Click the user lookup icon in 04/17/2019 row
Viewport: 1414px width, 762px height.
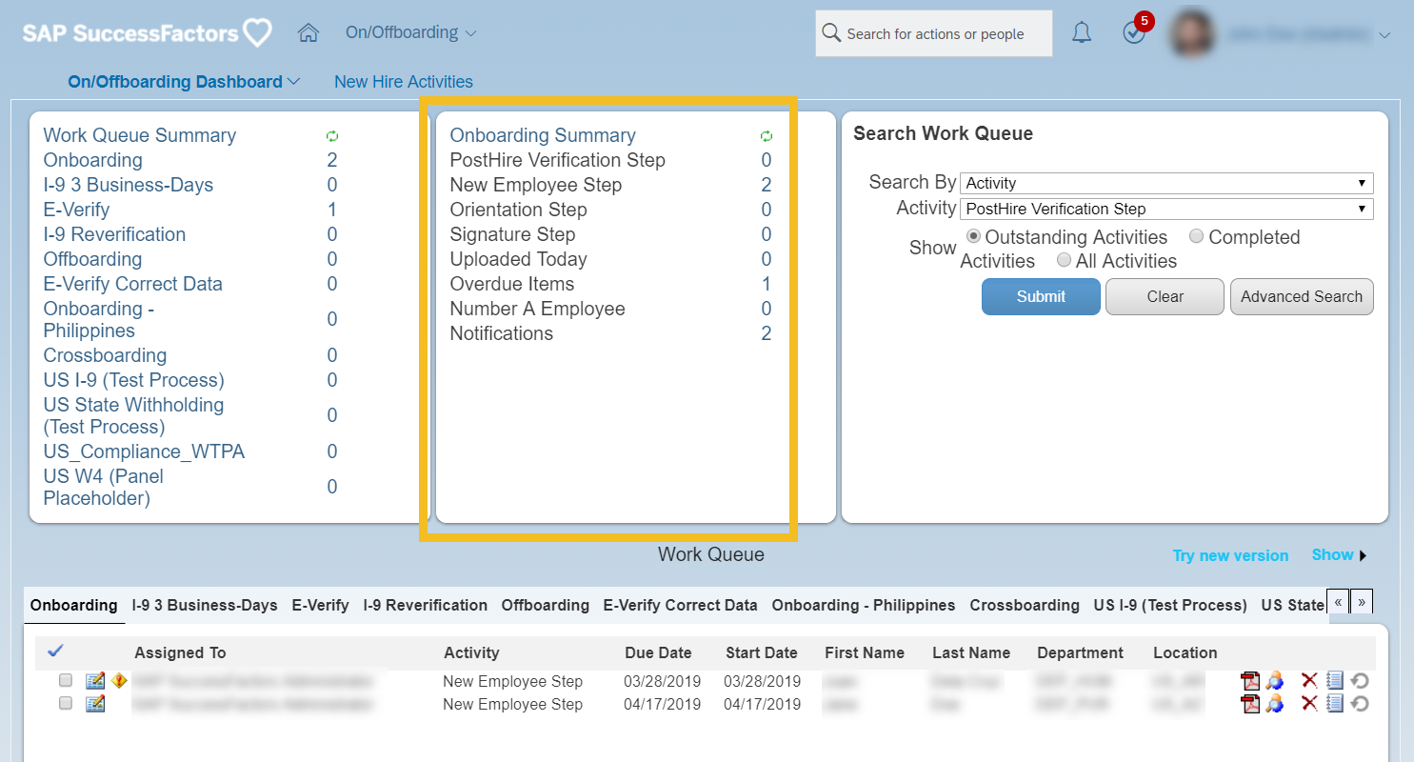pos(1275,704)
